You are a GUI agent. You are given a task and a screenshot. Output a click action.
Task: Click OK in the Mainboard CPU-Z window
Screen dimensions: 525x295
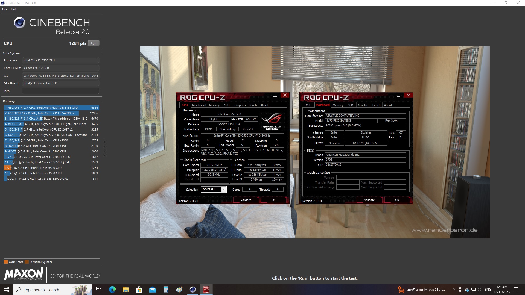[397, 200]
